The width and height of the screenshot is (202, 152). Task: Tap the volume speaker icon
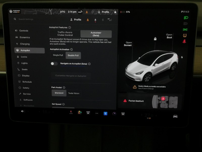(x=22, y=111)
